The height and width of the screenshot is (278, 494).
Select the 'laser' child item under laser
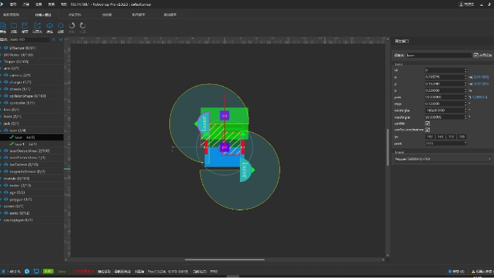[32, 138]
